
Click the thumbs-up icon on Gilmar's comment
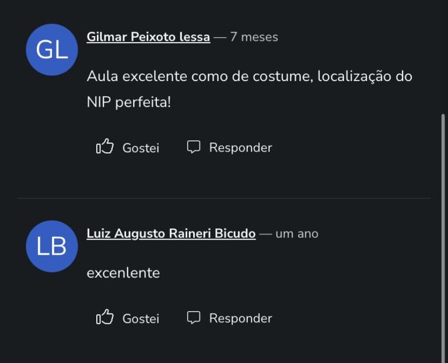coord(105,147)
